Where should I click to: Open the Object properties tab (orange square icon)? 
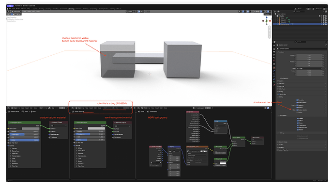click(x=274, y=68)
